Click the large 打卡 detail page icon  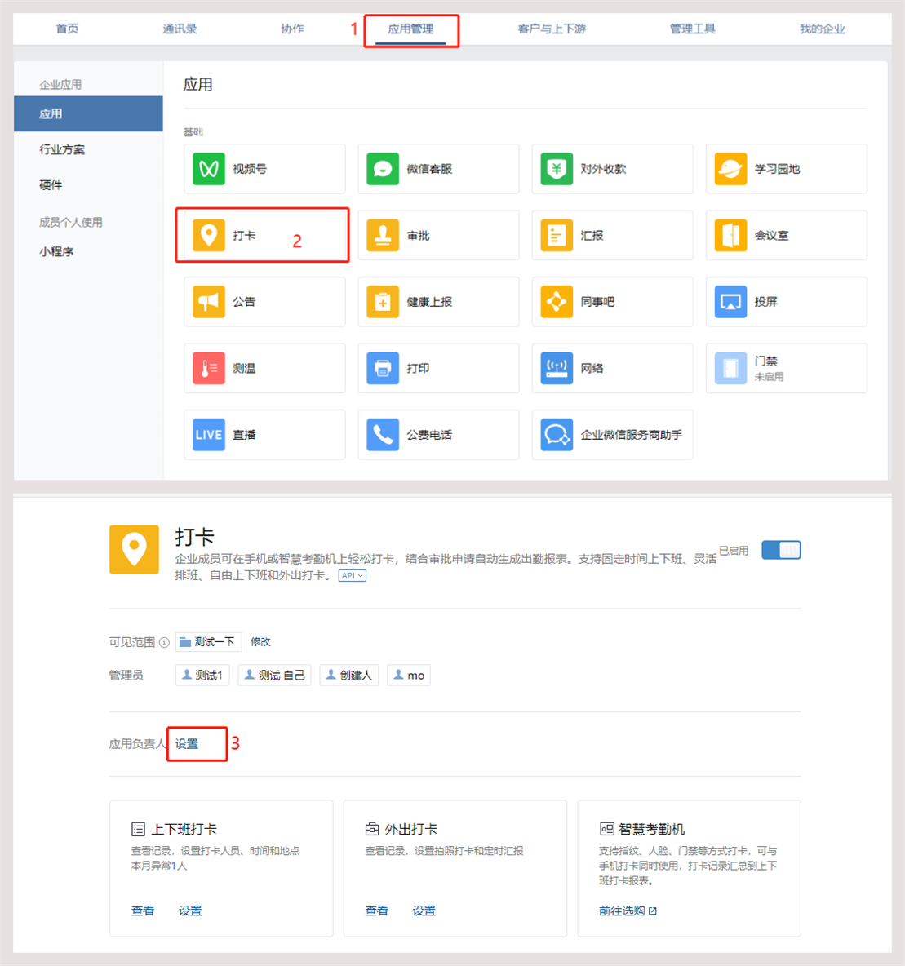(x=134, y=550)
